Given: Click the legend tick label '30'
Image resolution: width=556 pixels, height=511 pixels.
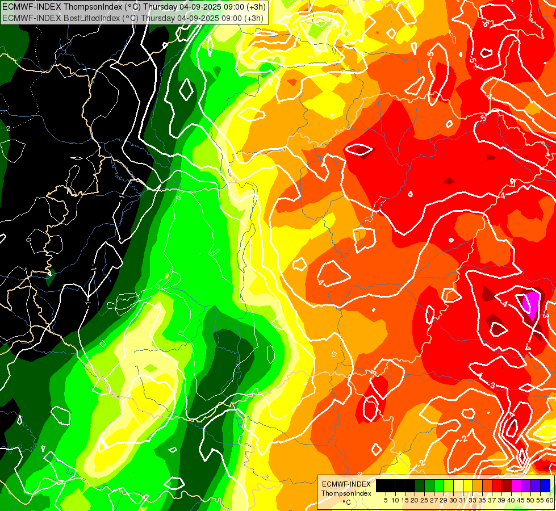Looking at the screenshot, I should coord(454,500).
